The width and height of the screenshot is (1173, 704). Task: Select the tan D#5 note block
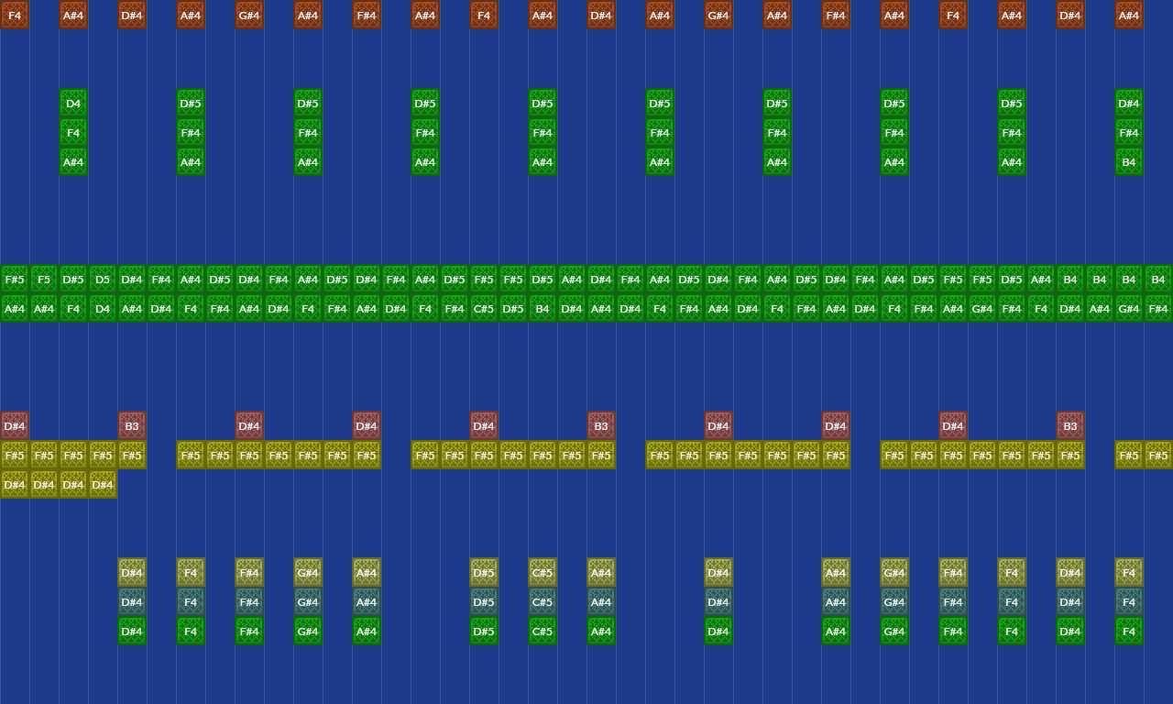coord(484,572)
